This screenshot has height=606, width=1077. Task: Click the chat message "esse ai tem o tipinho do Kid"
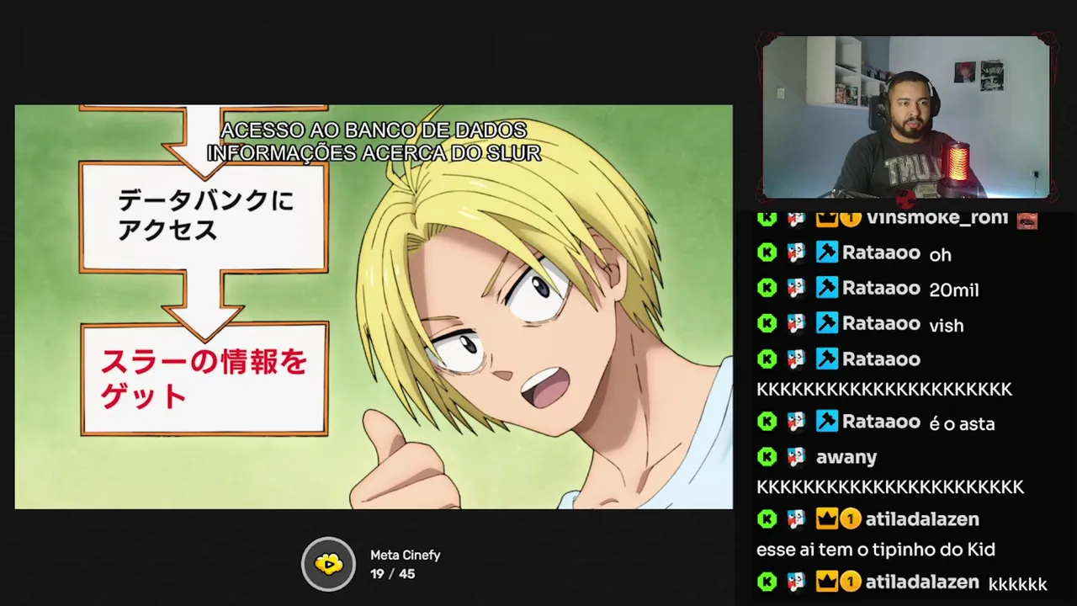point(876,550)
